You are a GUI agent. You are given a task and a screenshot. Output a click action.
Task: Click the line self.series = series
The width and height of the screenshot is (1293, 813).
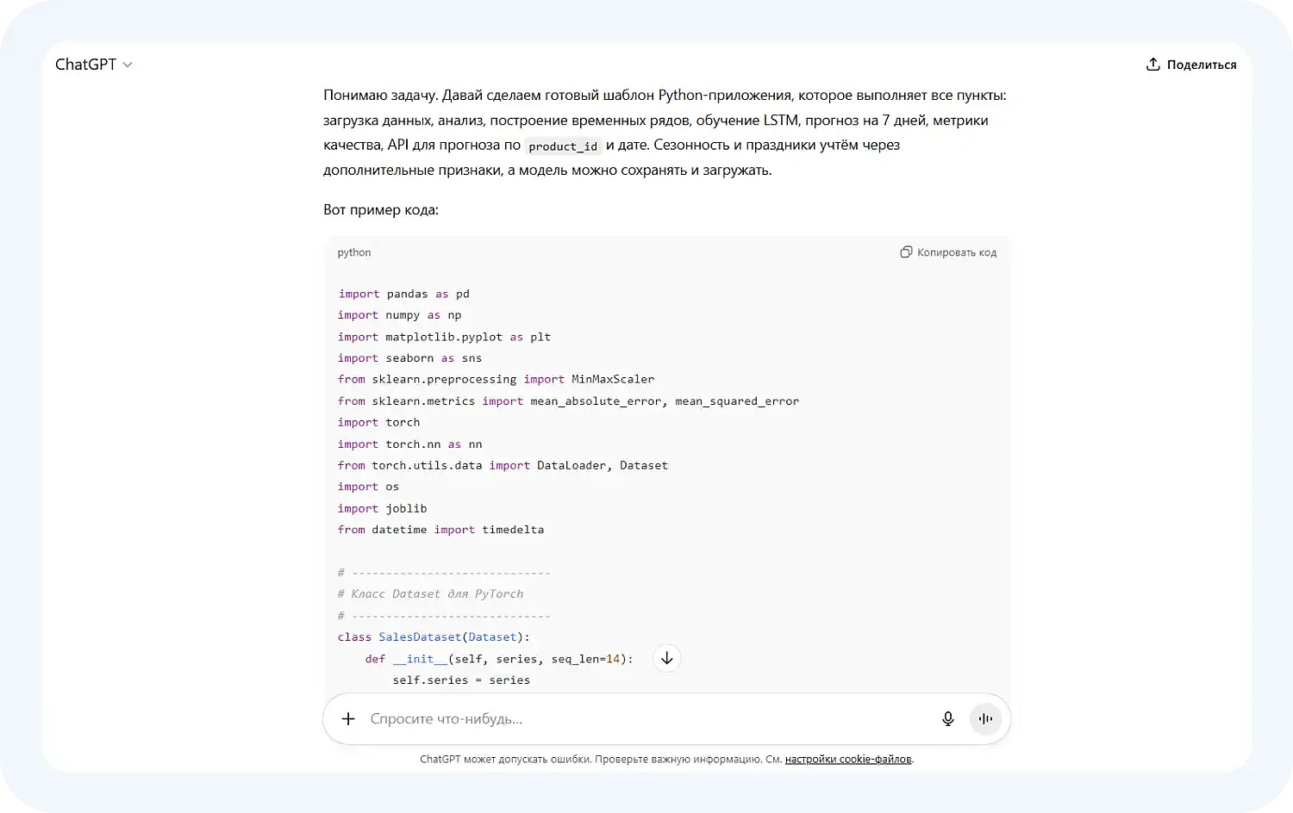461,680
